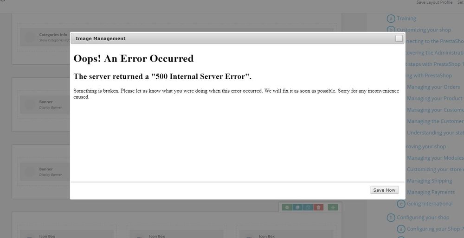Click the 500 Internal Server Error heading

162,76
